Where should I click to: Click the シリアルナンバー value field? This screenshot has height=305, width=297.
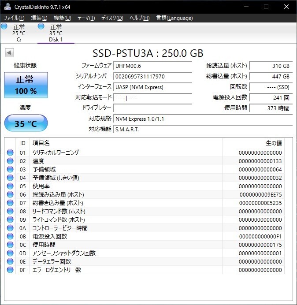tap(152, 76)
